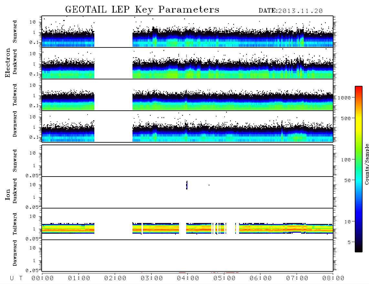Select the "07:00" time tick label

(x=297, y=279)
